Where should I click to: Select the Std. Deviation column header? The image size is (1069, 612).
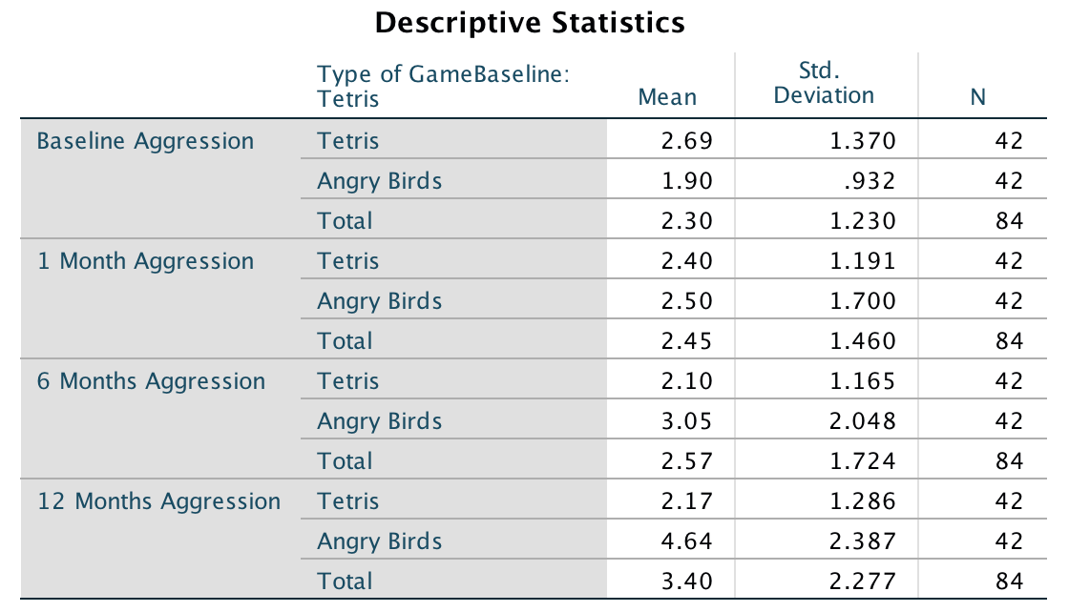tap(824, 83)
